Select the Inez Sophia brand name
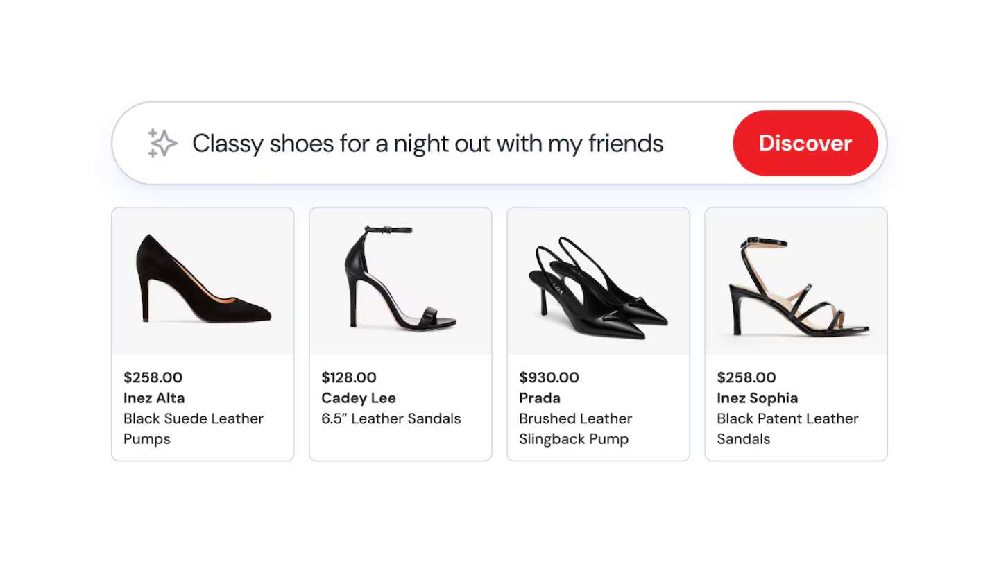Screen dimensions: 999x562 click(758, 398)
